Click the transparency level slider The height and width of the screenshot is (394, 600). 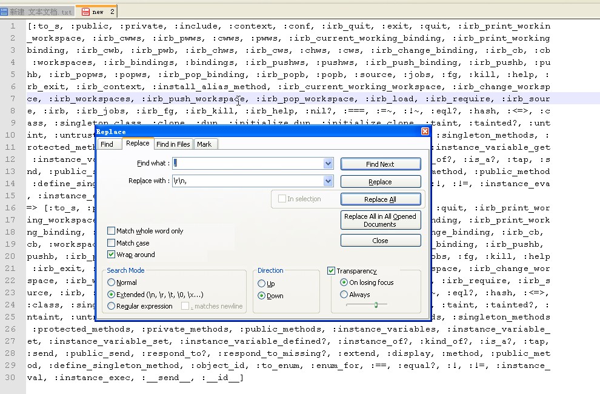coord(376,305)
